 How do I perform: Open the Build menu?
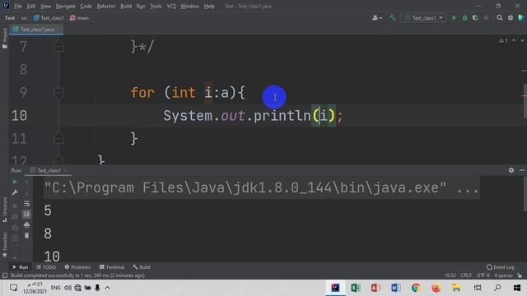click(126, 6)
